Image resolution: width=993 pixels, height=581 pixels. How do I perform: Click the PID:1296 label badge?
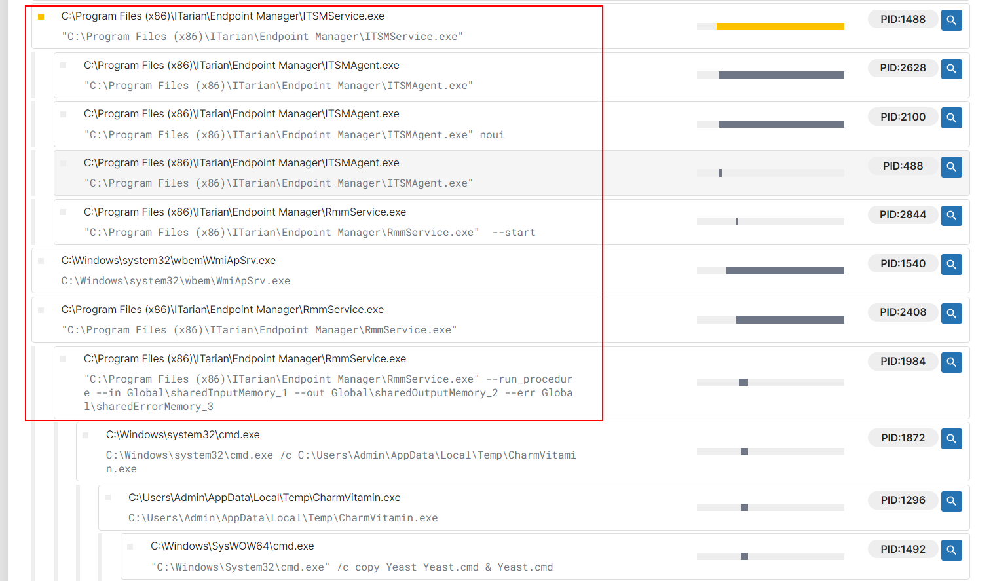coord(903,500)
